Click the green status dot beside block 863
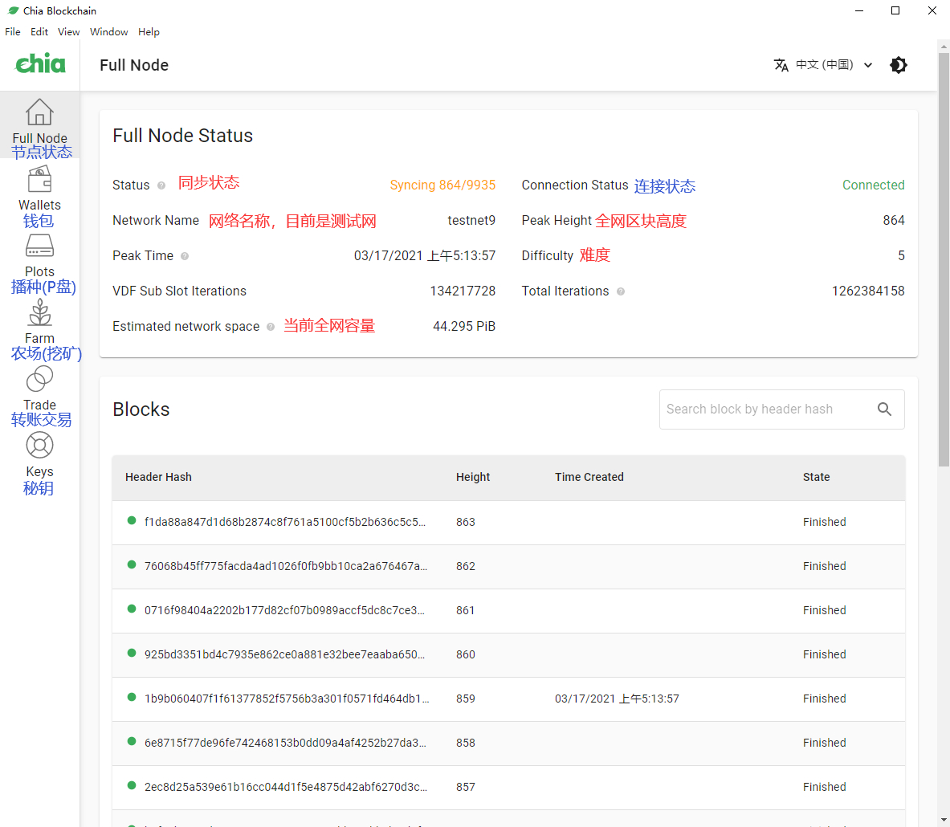Screen dimensions: 950x827 131,520
